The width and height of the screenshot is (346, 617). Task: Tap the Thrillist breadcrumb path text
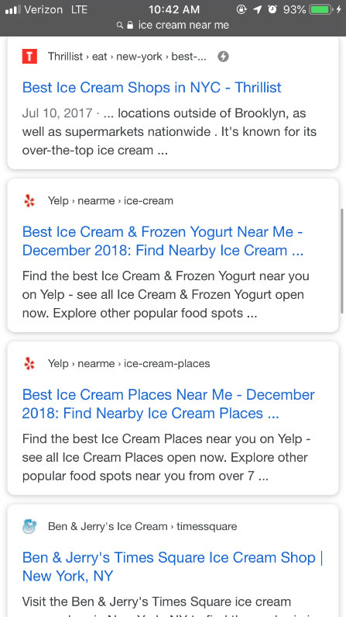[x=127, y=57]
